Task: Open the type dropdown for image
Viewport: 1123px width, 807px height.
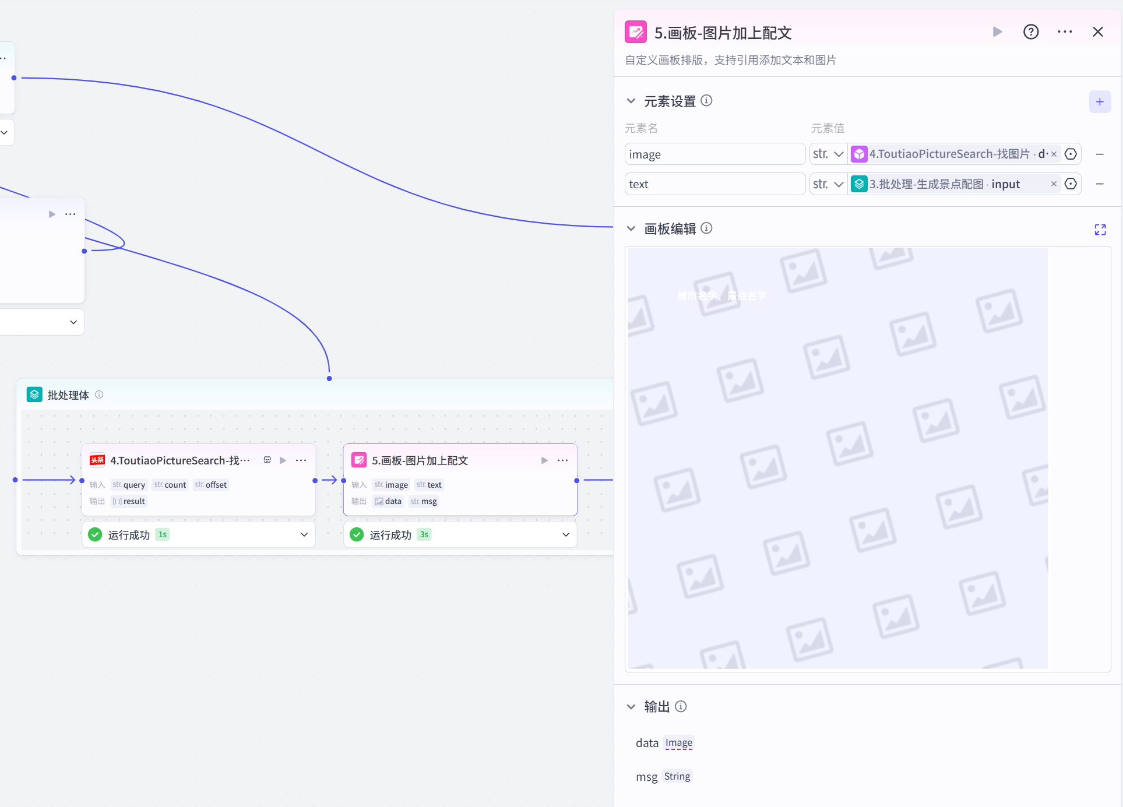Action: pos(828,154)
